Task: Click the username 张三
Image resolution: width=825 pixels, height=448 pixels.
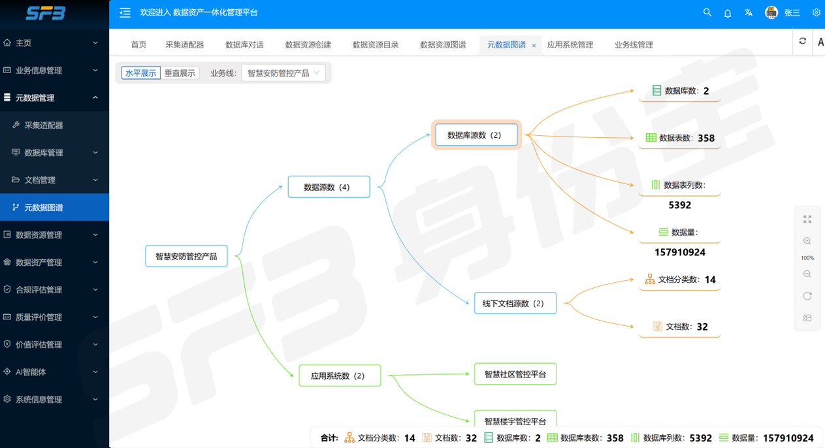Action: [792, 12]
